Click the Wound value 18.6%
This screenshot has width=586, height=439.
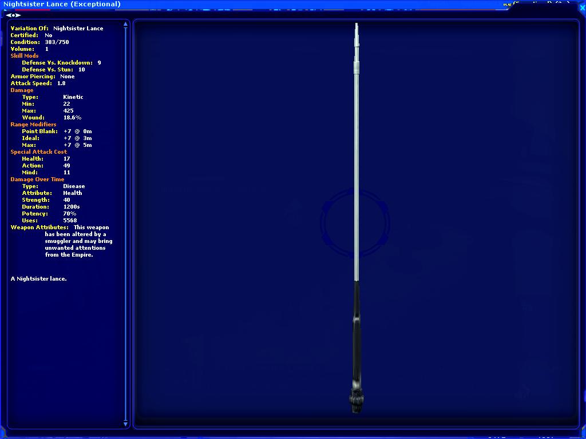click(73, 118)
